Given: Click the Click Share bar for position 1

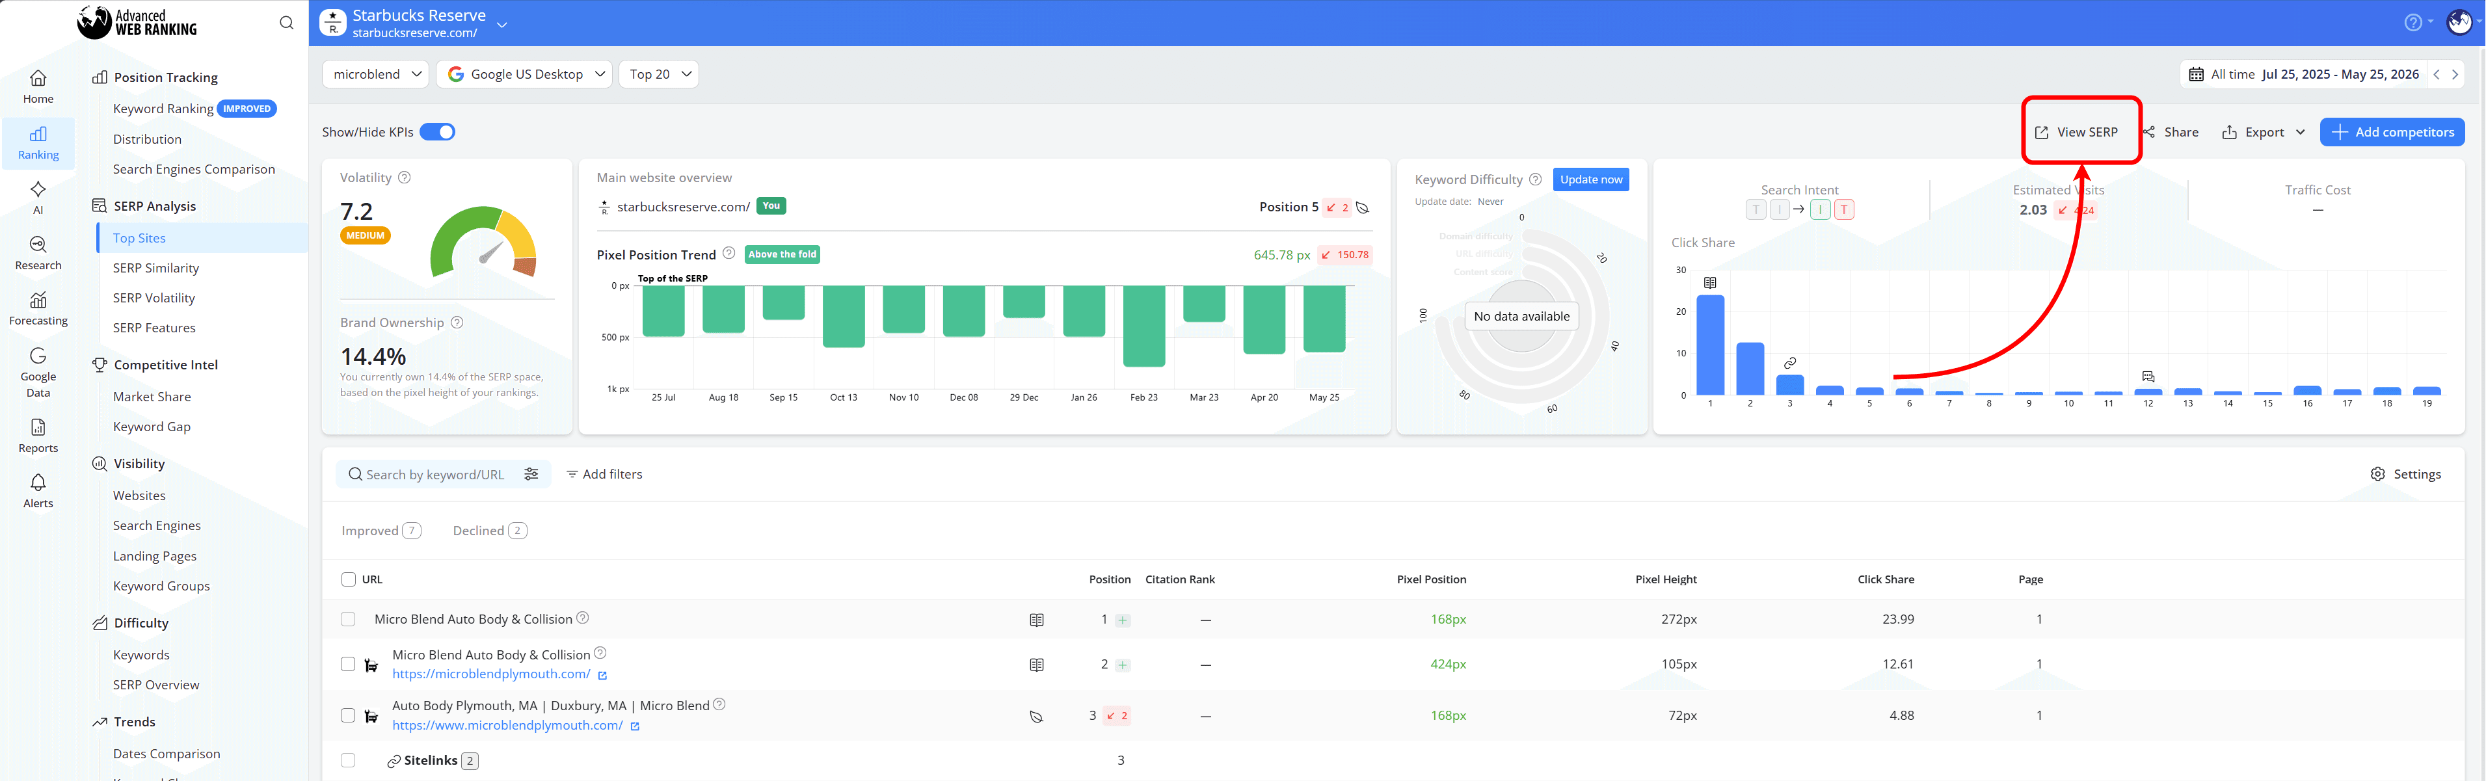Looking at the screenshot, I should point(1710,345).
